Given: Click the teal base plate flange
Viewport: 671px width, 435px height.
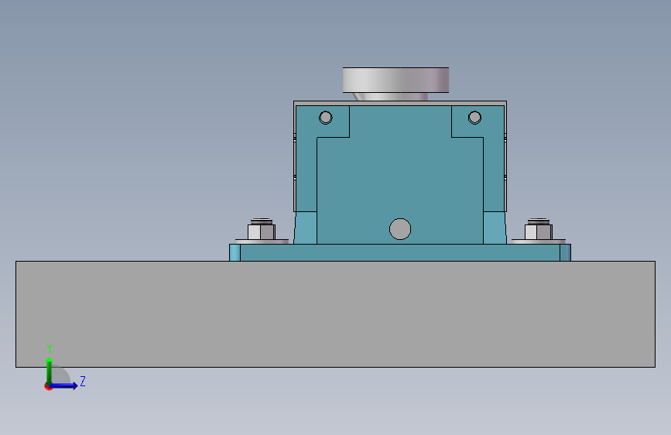Looking at the screenshot, I should click(400, 252).
